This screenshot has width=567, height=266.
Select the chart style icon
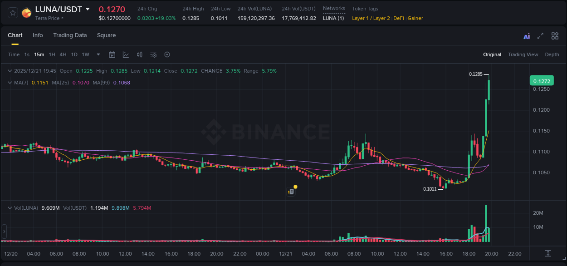[x=126, y=54]
